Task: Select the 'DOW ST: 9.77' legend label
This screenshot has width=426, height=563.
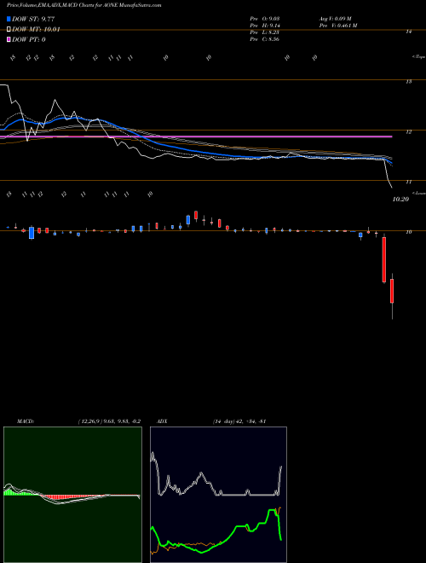Action: pyautogui.click(x=33, y=19)
